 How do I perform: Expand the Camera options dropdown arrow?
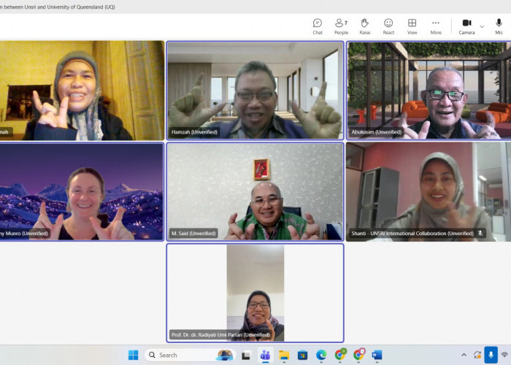(x=482, y=26)
